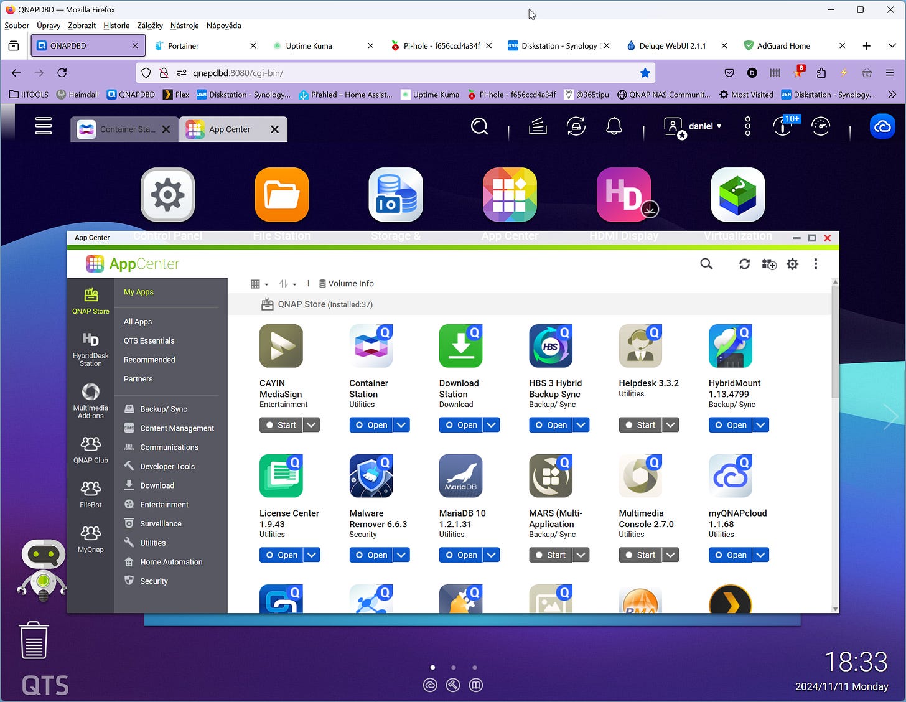
Task: Open App Center settings gear
Action: point(792,264)
